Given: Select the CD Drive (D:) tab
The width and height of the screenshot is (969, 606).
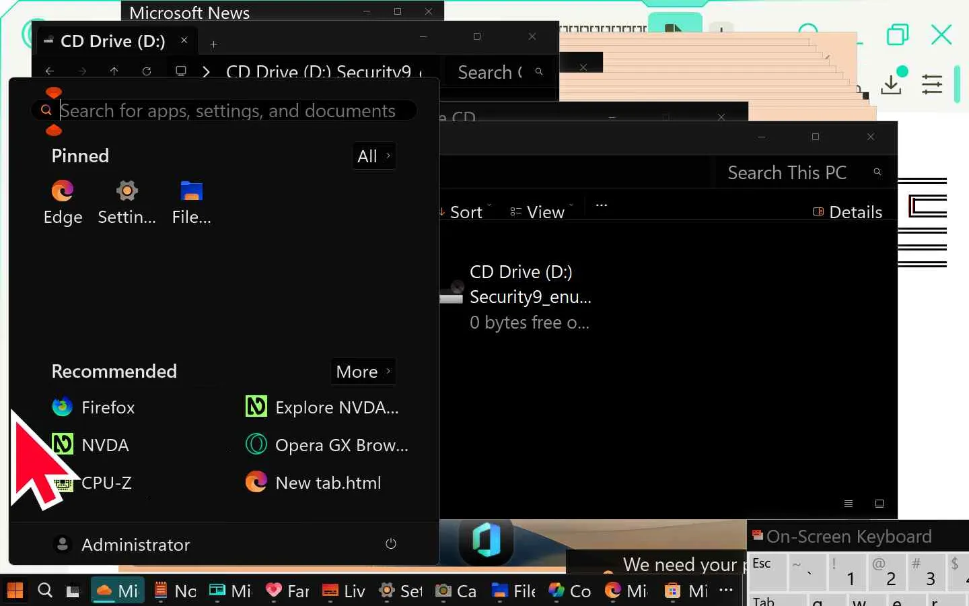Looking at the screenshot, I should point(113,41).
